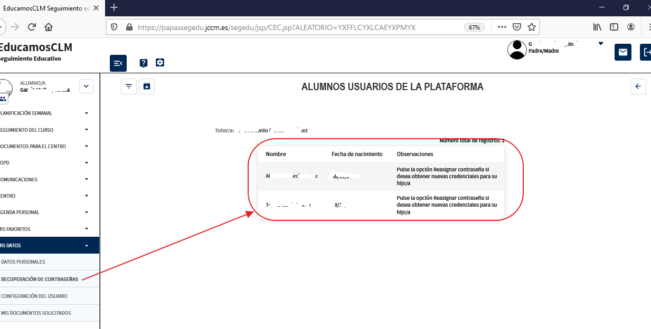Click the filter icon above the table
The height and width of the screenshot is (329, 651).
[129, 86]
